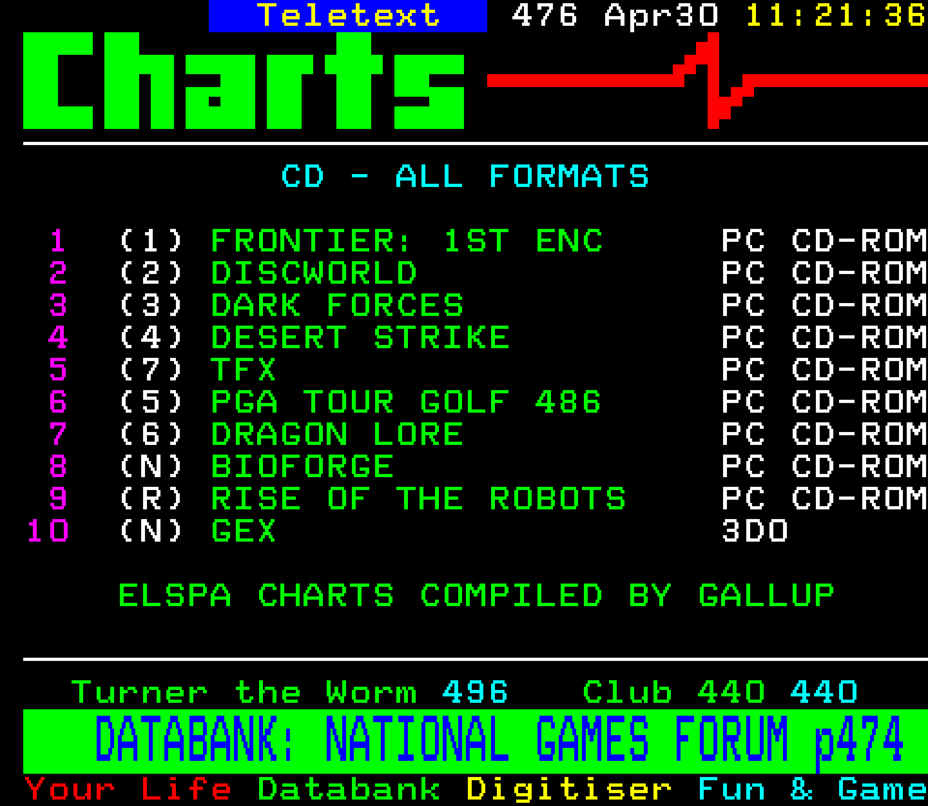Click the page number 476 in the header

pos(544,15)
